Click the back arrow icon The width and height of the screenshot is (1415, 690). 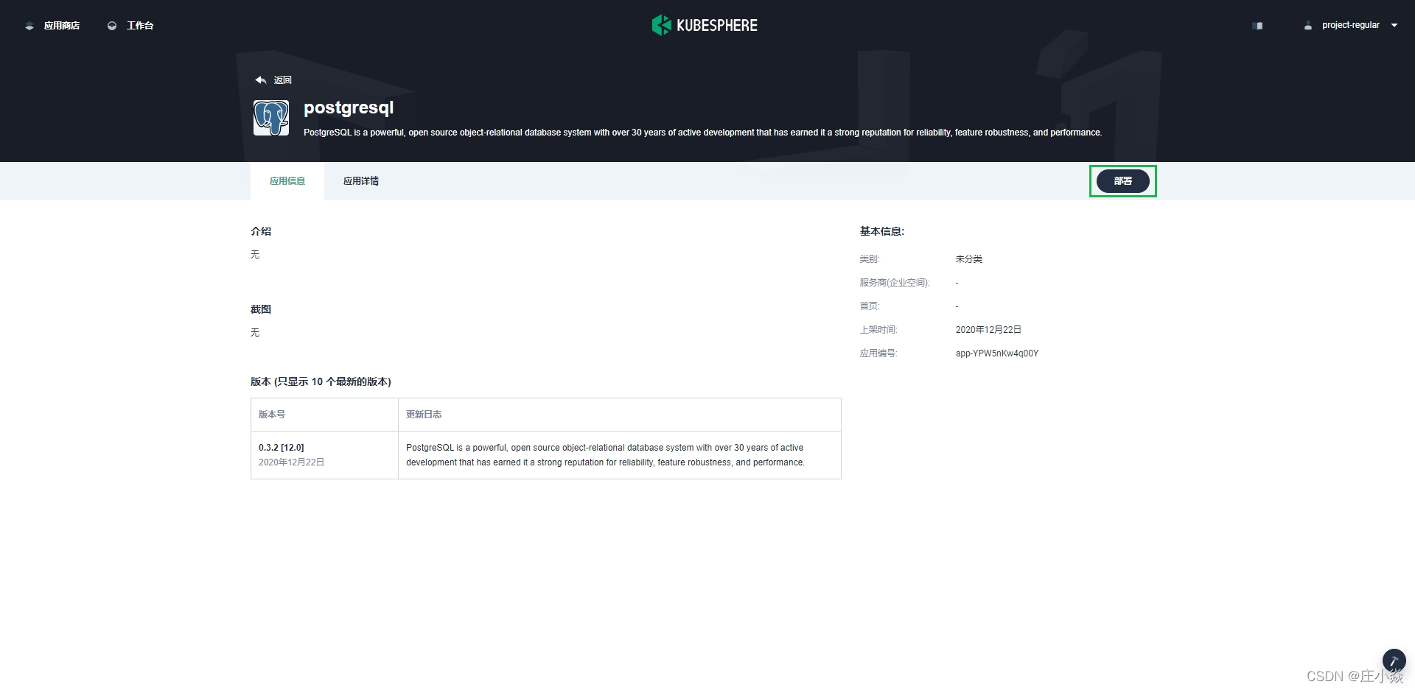coord(261,80)
